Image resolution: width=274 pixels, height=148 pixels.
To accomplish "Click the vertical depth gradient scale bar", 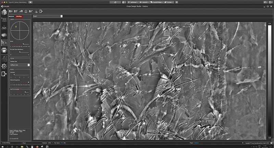I will pos(270,81).
